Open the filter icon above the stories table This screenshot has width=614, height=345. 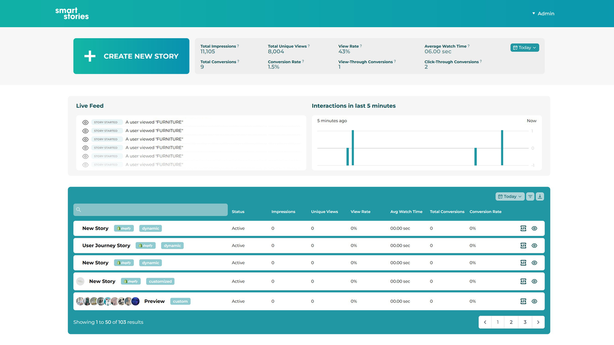click(530, 196)
